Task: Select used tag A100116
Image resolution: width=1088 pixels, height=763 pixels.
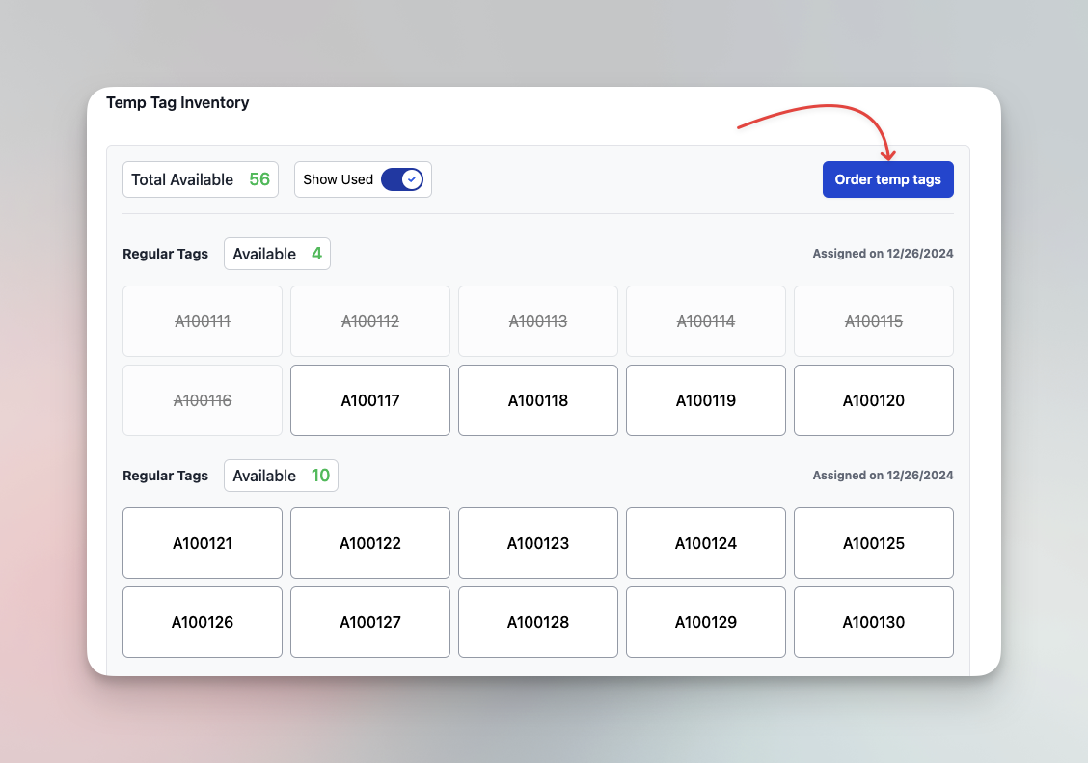Action: 202,399
